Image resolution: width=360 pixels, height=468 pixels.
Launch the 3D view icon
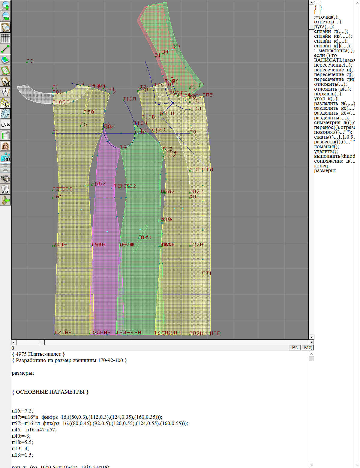coord(5,157)
